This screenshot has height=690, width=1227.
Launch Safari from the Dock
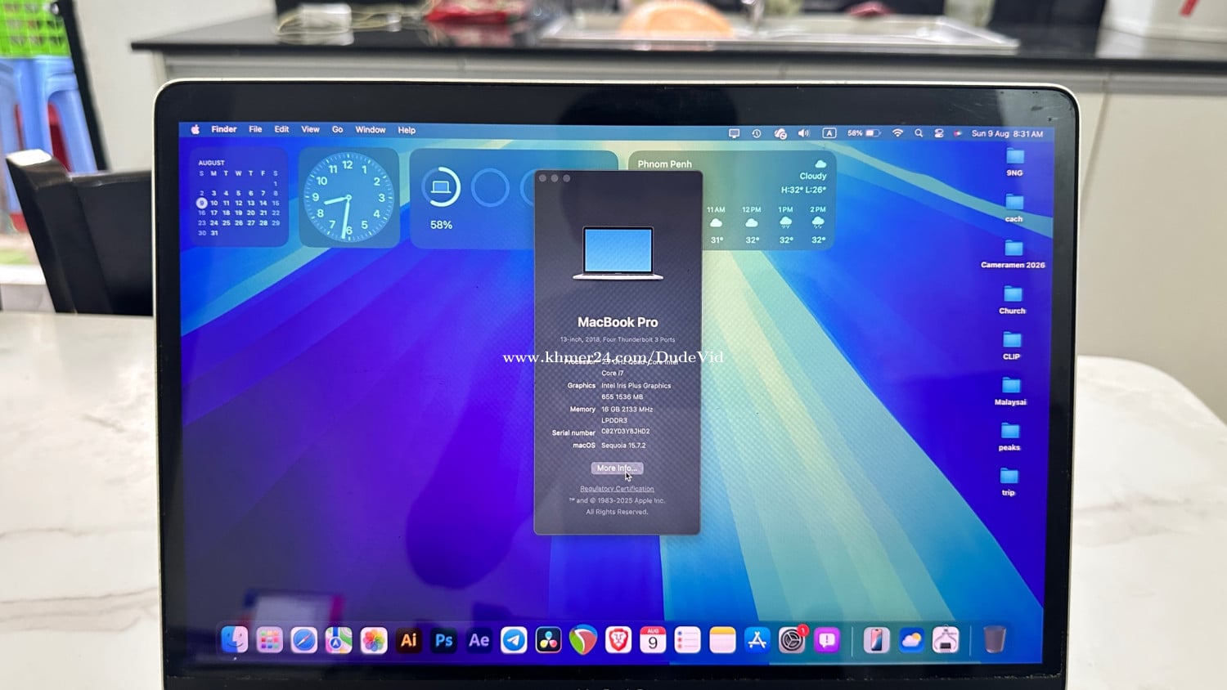coord(303,640)
